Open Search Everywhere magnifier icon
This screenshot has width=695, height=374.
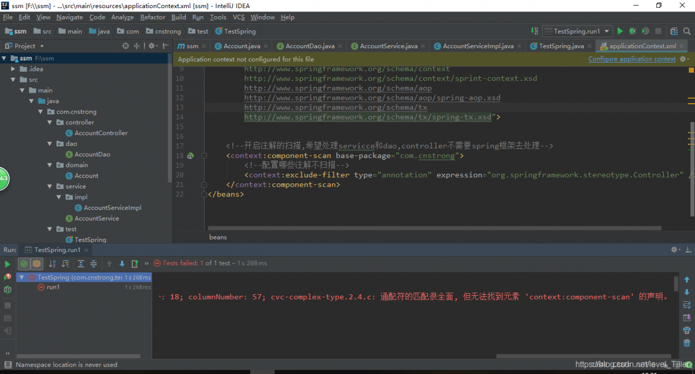tap(687, 31)
